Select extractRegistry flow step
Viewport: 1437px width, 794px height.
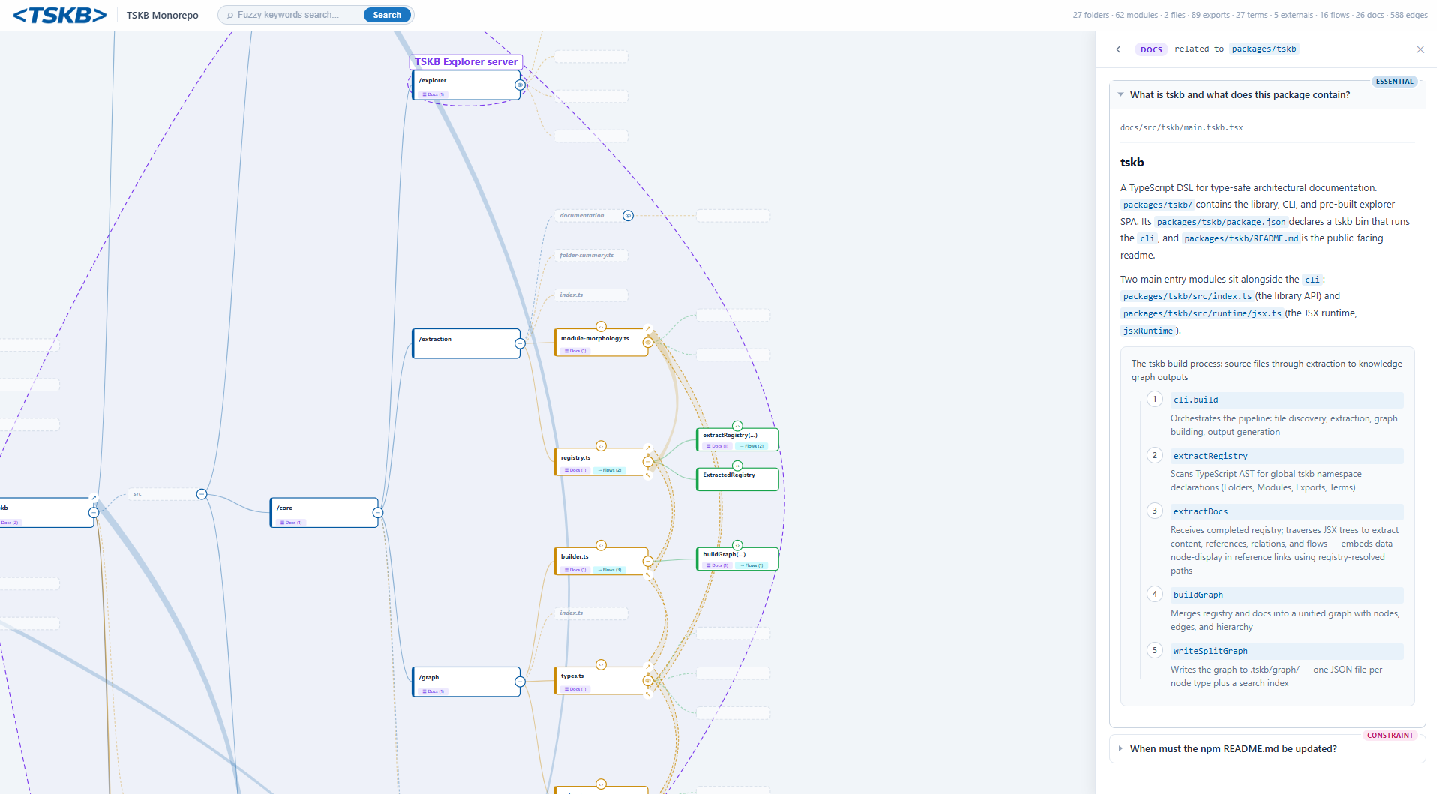point(1287,456)
